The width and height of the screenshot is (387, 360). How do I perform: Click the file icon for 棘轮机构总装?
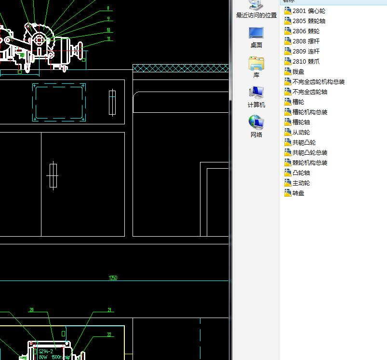[288, 162]
